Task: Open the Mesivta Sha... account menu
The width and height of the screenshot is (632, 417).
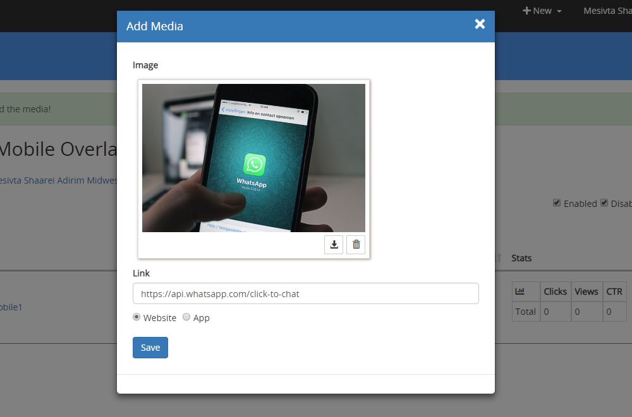Action: click(607, 11)
